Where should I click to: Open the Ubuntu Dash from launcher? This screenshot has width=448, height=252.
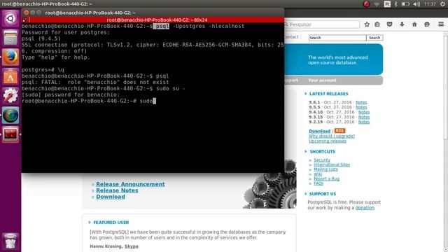(x=10, y=19)
